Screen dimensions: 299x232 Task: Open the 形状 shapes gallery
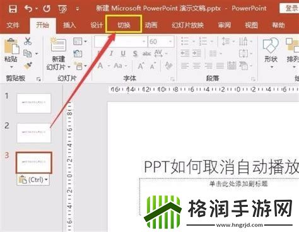click(x=271, y=53)
